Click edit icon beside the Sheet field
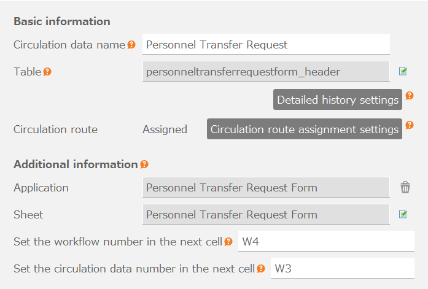428x289 pixels. [403, 215]
